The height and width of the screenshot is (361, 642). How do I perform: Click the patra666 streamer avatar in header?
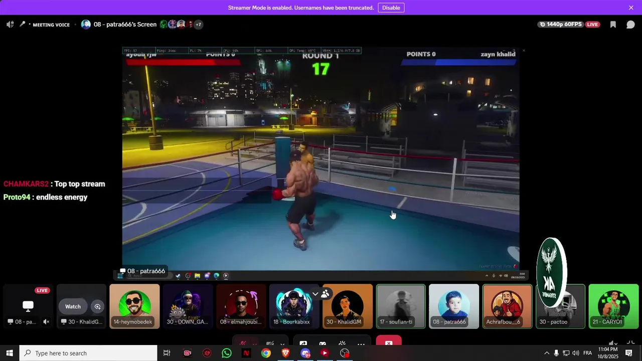[86, 25]
